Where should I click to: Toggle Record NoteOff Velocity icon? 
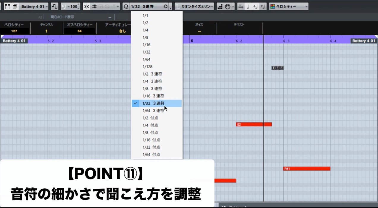(262, 6)
